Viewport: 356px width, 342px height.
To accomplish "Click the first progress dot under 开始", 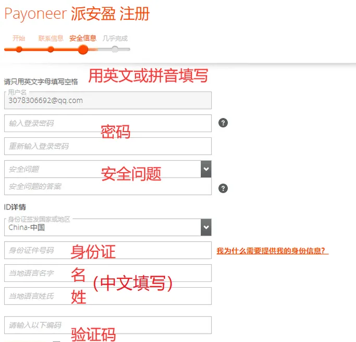I will [19, 50].
